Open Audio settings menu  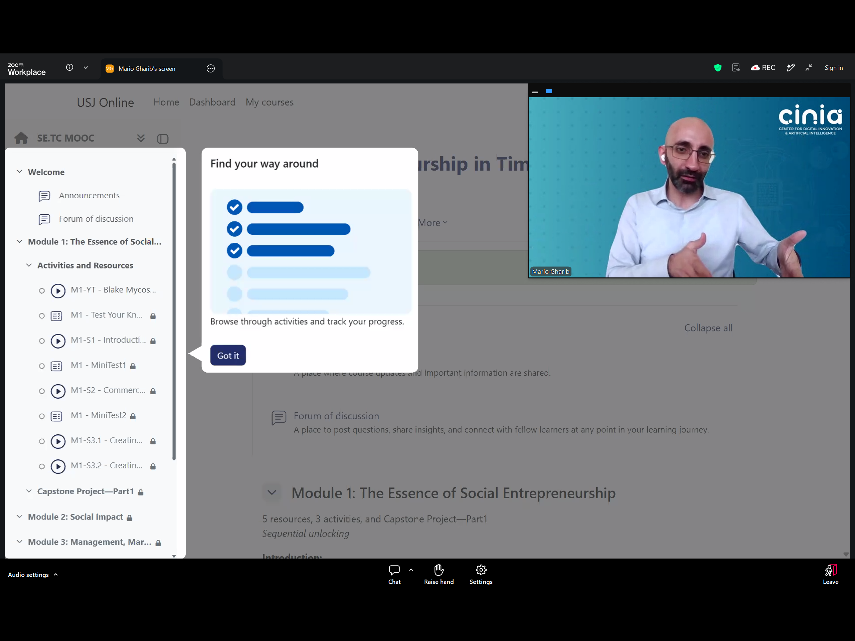tap(33, 575)
